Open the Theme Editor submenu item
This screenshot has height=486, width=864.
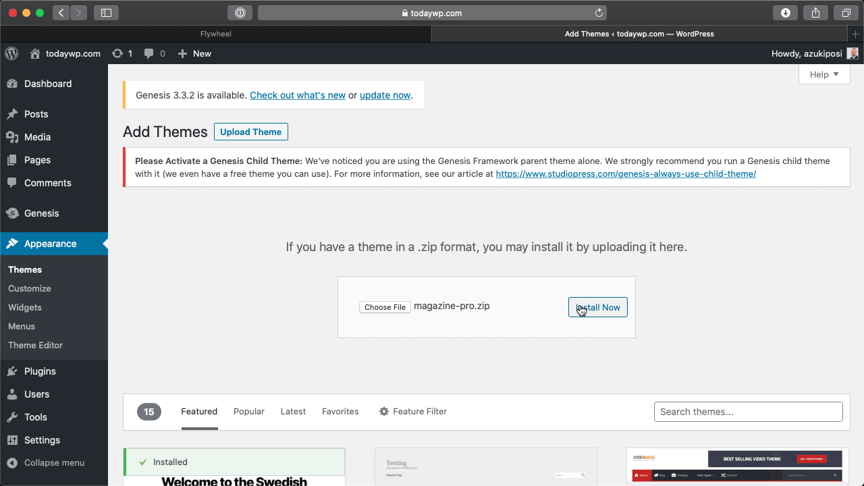tap(35, 345)
